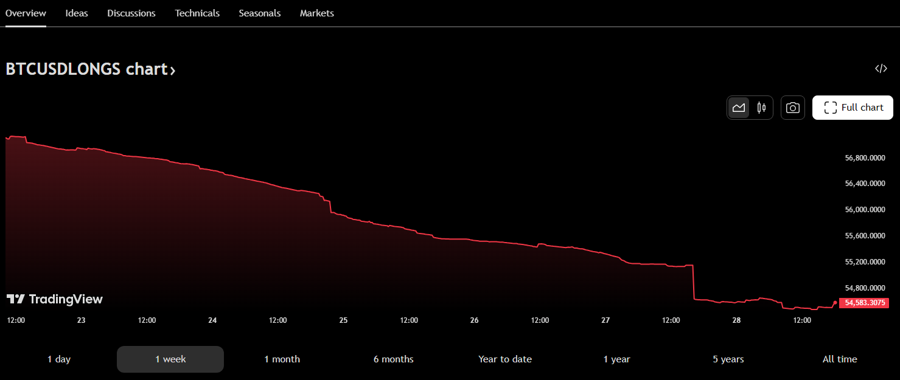Open the BTCUSDLONGS chart heading link

[91, 69]
